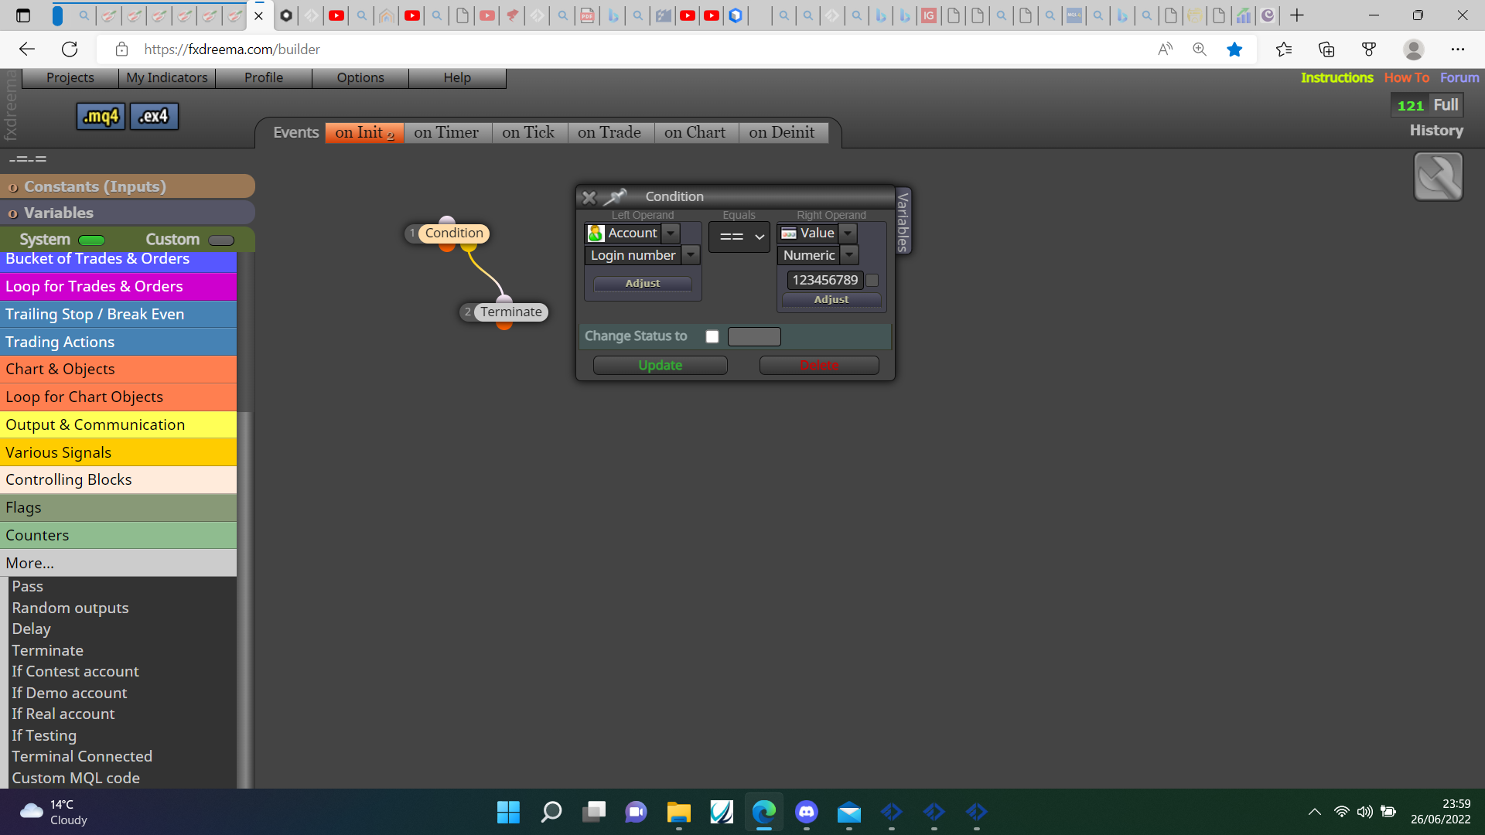Go back to the previous page
The width and height of the screenshot is (1485, 835).
coord(27,49)
